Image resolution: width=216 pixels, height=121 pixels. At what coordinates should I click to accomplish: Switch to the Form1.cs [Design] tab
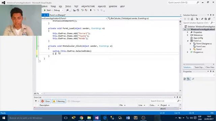pyautogui.click(x=58, y=15)
